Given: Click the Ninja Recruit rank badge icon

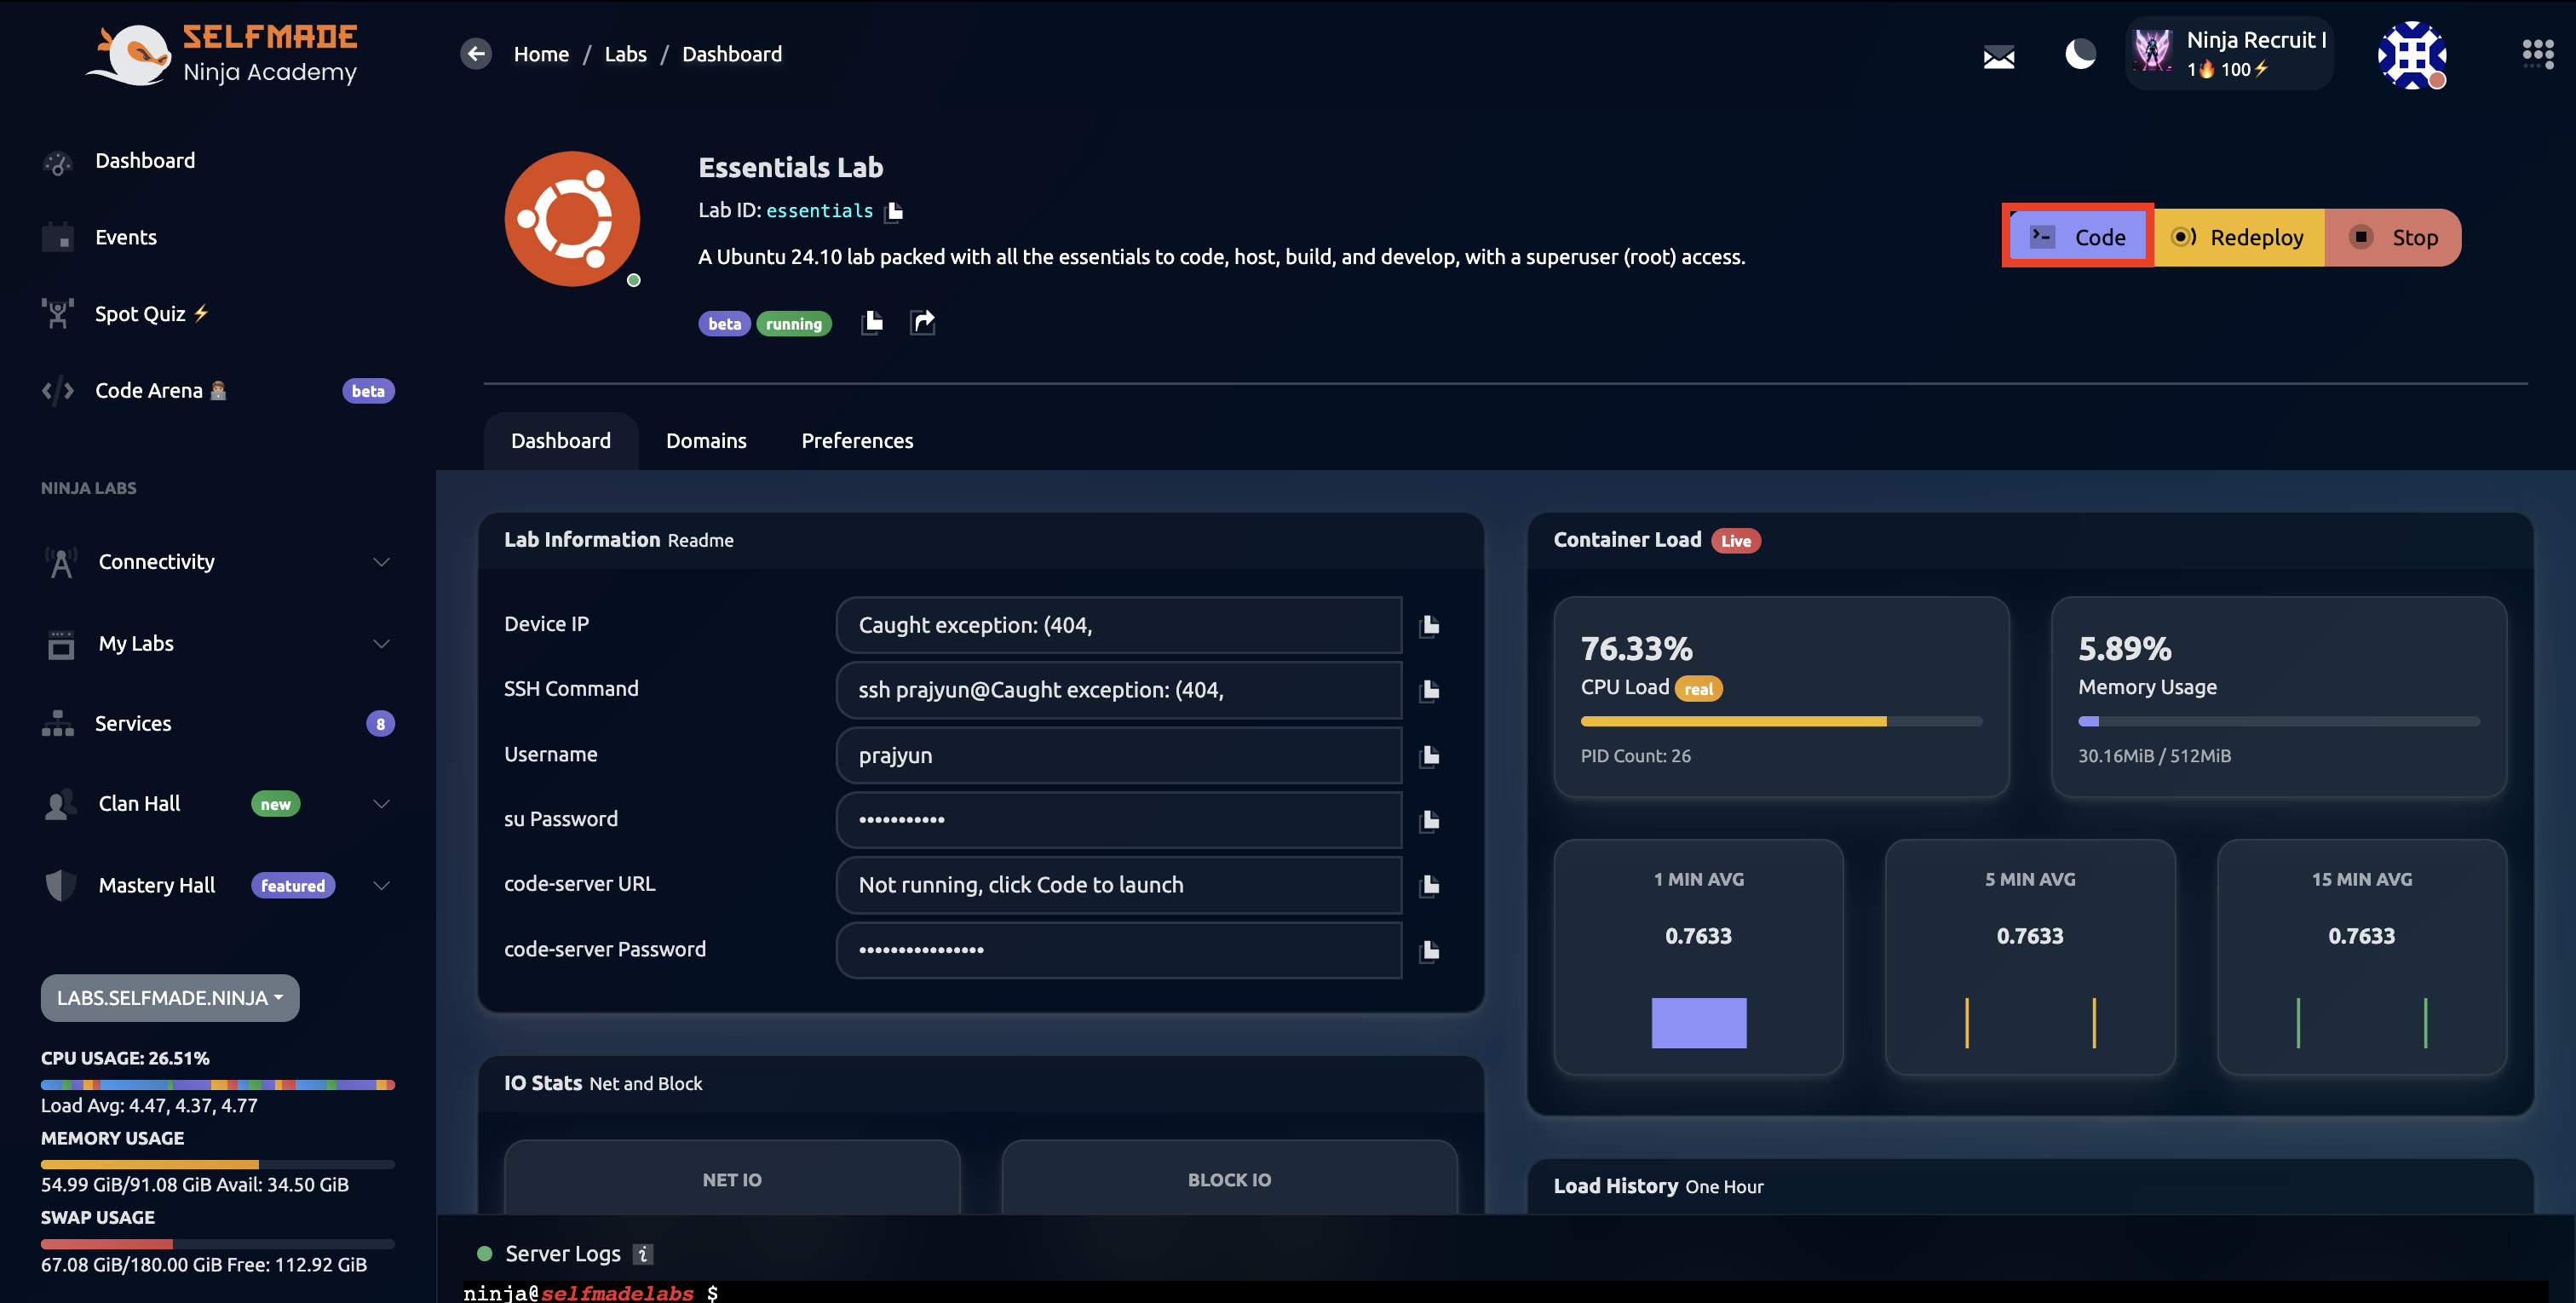Looking at the screenshot, I should [x=2152, y=51].
